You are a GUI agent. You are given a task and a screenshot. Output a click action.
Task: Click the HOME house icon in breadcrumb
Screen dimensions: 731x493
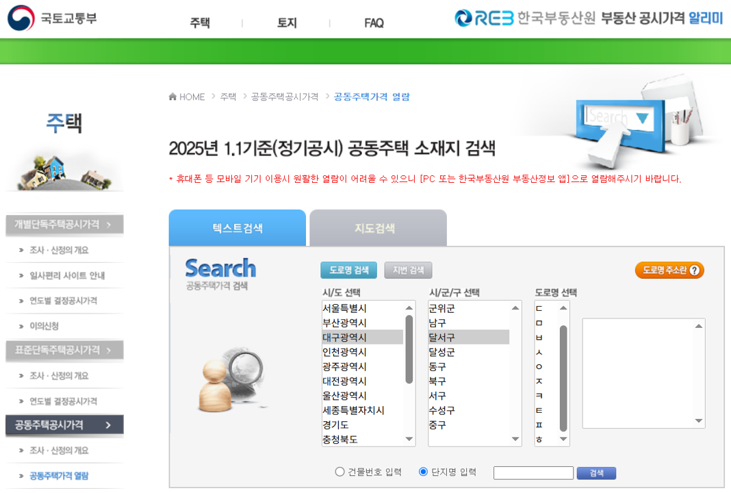172,97
